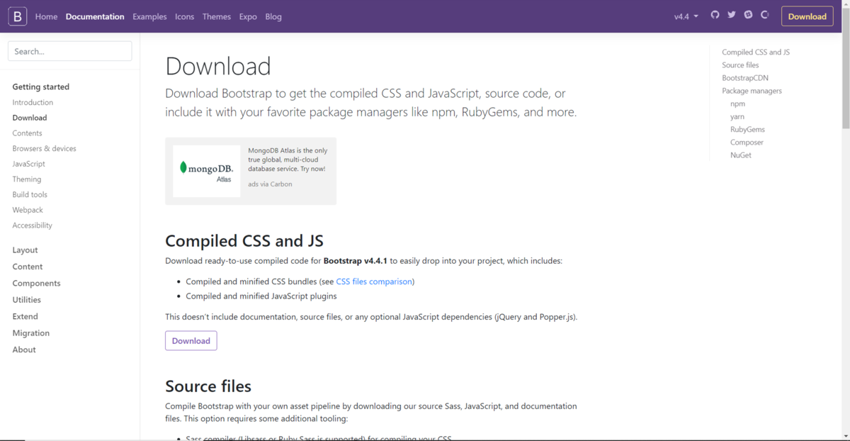The height and width of the screenshot is (441, 850).
Task: Jump to Compiled CSS and JS in contents
Action: pos(756,52)
